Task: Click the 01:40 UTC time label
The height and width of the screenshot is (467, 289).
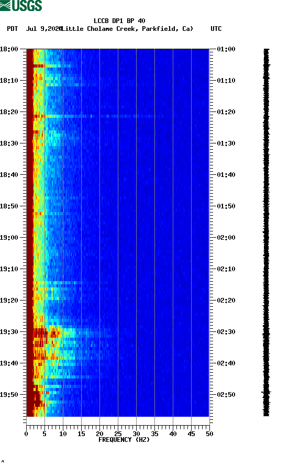Action: tap(226, 175)
